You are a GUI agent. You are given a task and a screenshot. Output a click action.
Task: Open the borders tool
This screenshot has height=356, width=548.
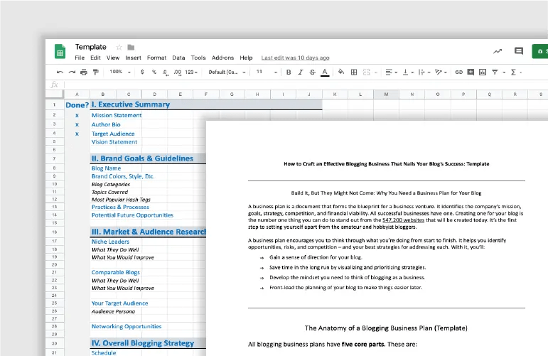(x=354, y=72)
